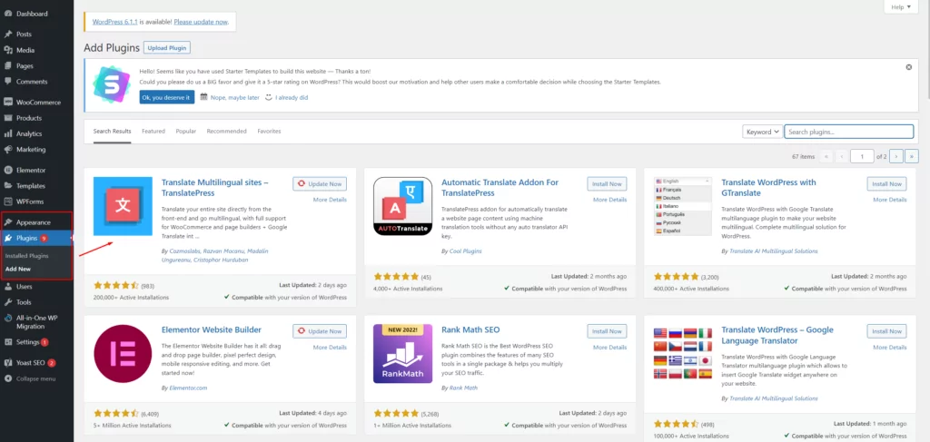This screenshot has height=442, width=930.
Task: Go to last page of results
Action: (912, 156)
